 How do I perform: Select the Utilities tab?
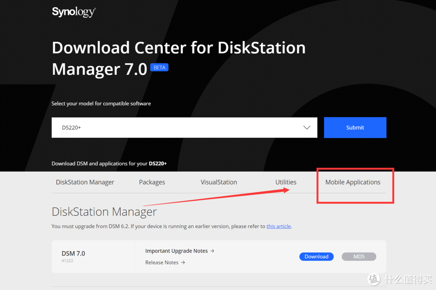(286, 182)
